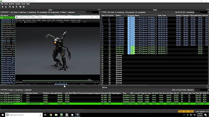209x117 pixels.
Task: Open Chrome from the taskbar
Action: 51,115
